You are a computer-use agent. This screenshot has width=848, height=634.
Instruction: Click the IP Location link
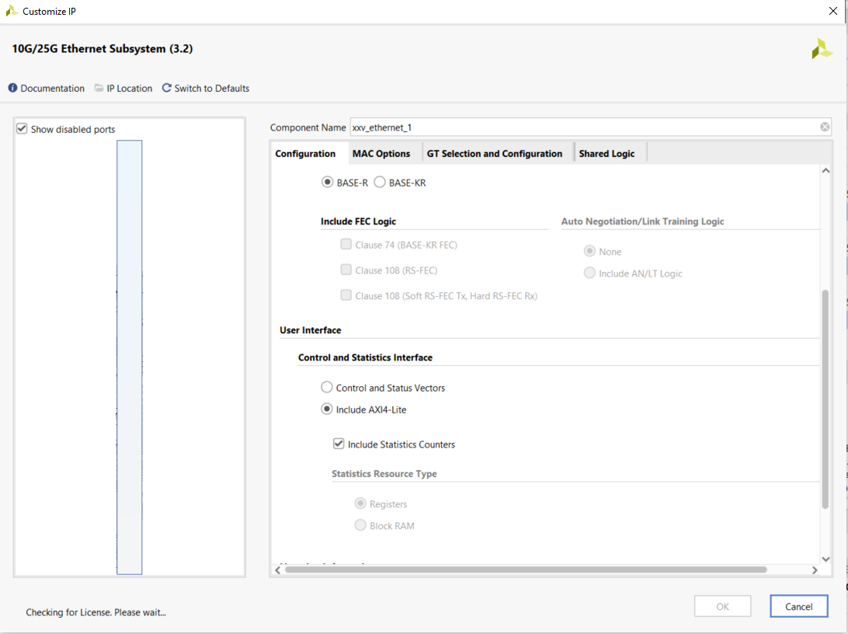[x=129, y=88]
